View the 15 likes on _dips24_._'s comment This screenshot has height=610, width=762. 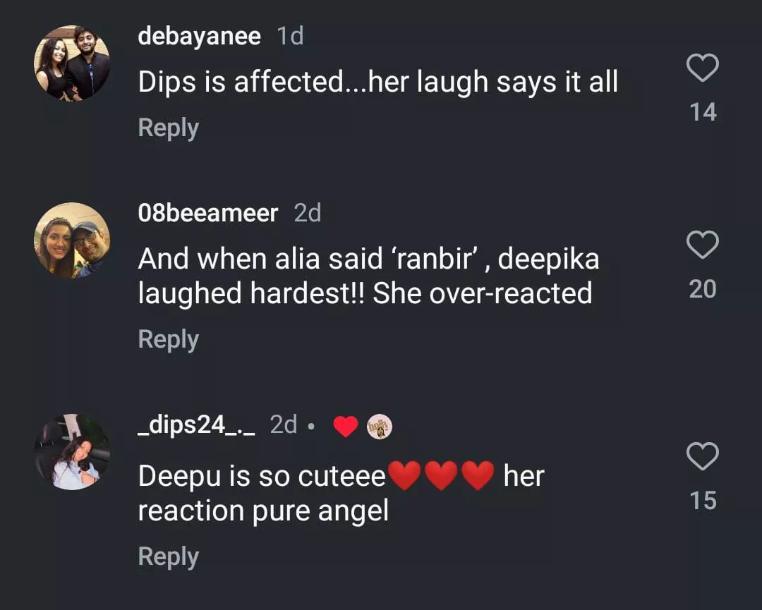(703, 501)
